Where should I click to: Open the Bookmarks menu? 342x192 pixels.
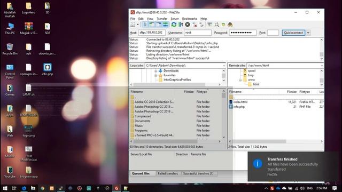point(189,19)
